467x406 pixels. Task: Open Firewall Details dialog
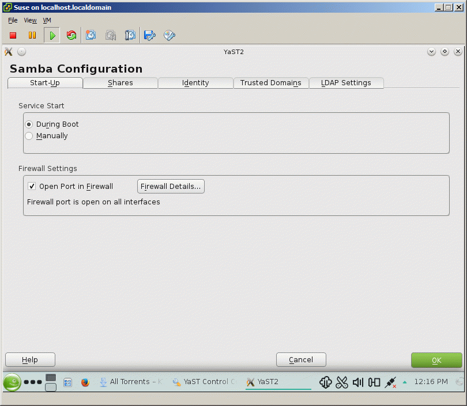click(171, 186)
